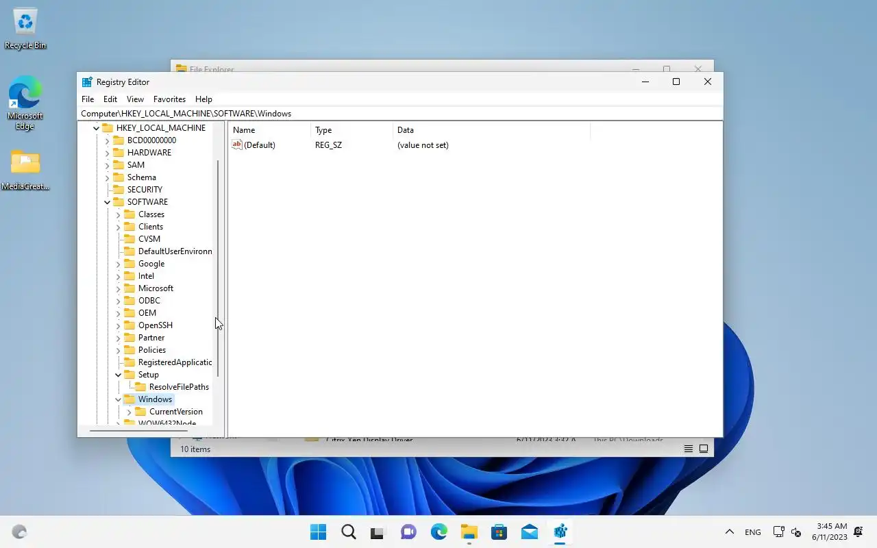
Task: Open the File menu
Action: [x=88, y=99]
